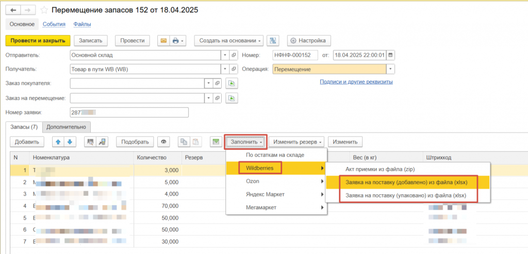Click the envelope email icon
The height and width of the screenshot is (254, 528).
[163, 41]
